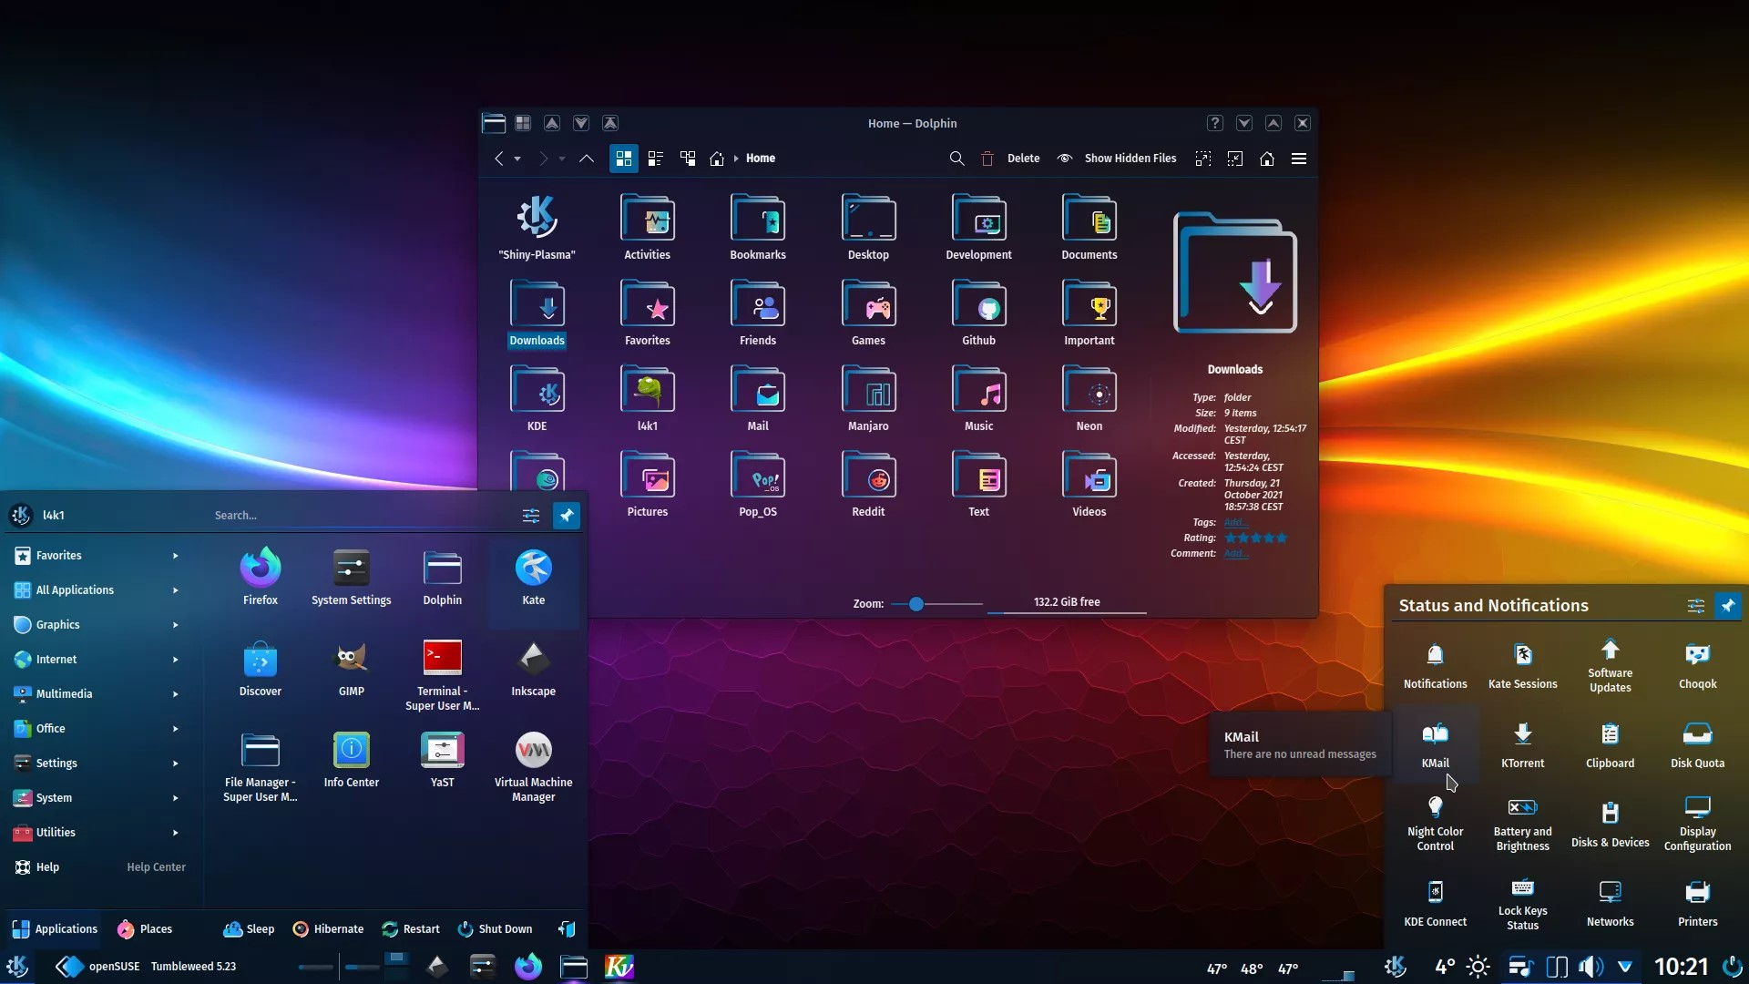Switch Dolphin to Icons view mode
This screenshot has width=1749, height=984.
[624, 159]
